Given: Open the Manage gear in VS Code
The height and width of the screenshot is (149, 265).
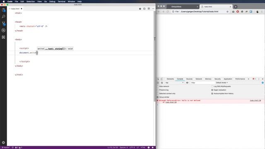Looking at the screenshot, I should coord(3,142).
